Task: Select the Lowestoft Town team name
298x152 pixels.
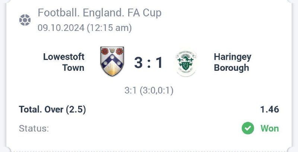Action: [64, 62]
